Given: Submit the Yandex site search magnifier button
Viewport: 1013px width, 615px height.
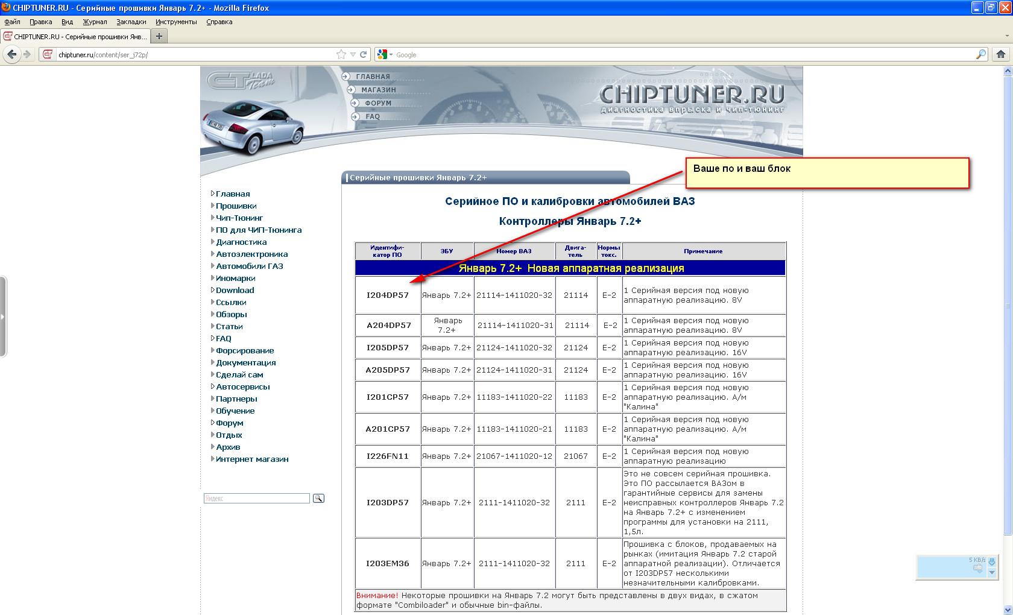Looking at the screenshot, I should click(318, 498).
